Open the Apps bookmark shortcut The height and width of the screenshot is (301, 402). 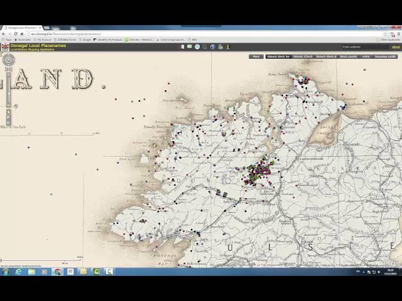coord(7,40)
